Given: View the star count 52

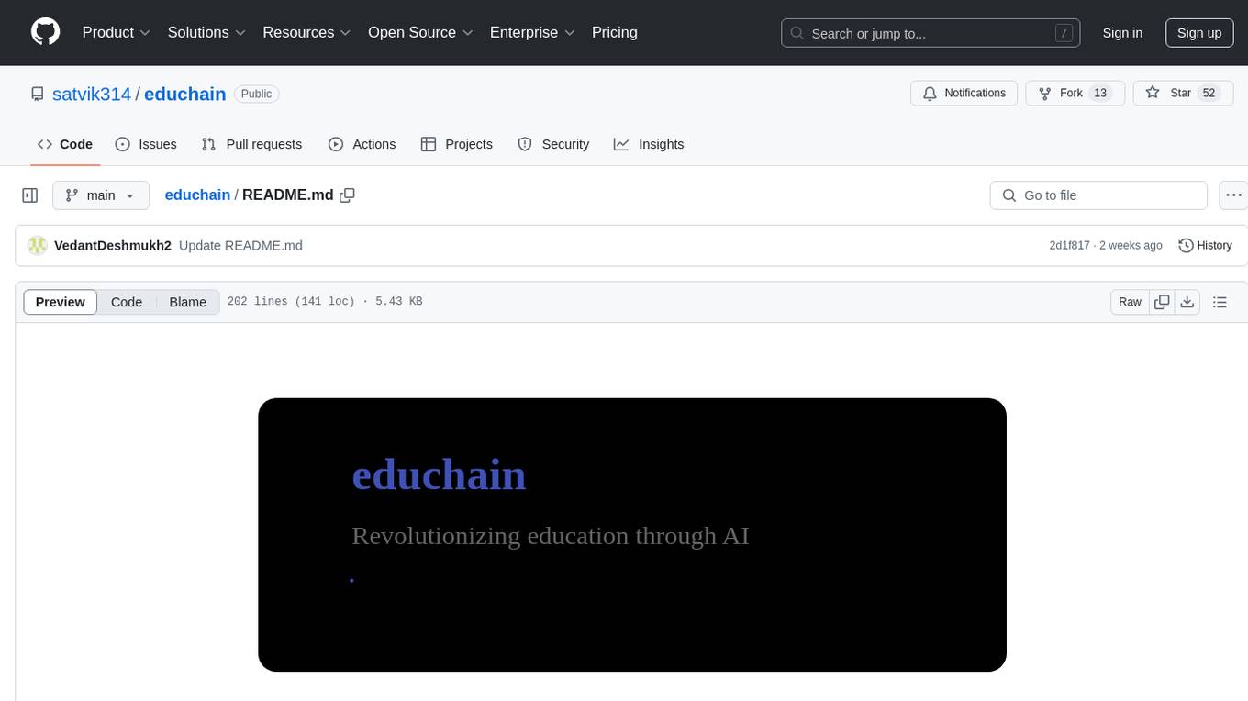Looking at the screenshot, I should (1209, 93).
